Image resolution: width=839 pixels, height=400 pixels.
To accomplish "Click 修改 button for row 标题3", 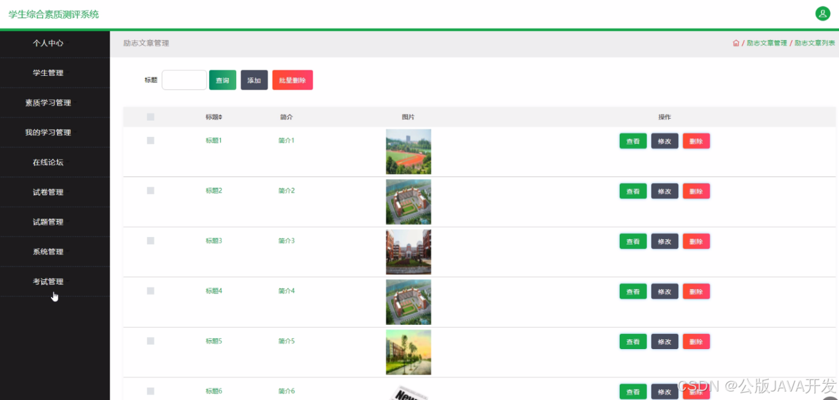I will click(x=665, y=241).
